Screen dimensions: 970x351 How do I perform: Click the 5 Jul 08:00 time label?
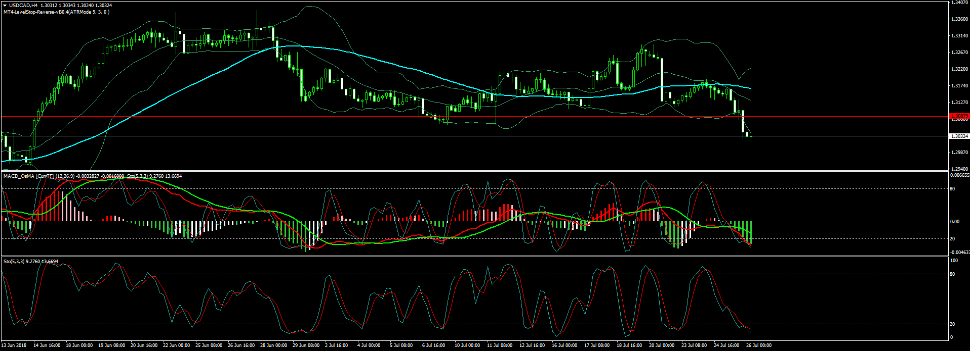coord(401,345)
